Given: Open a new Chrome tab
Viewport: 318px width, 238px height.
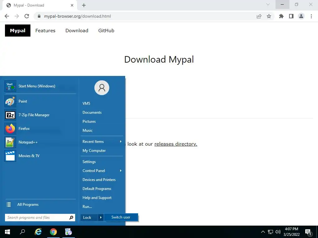Looking at the screenshot, I should pyautogui.click(x=84, y=5).
